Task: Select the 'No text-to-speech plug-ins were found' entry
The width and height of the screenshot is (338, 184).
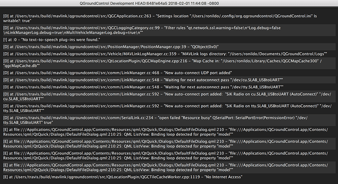Action: click(x=169, y=40)
